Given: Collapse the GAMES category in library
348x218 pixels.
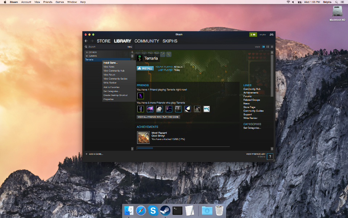Looking at the screenshot, I should coord(87,56).
